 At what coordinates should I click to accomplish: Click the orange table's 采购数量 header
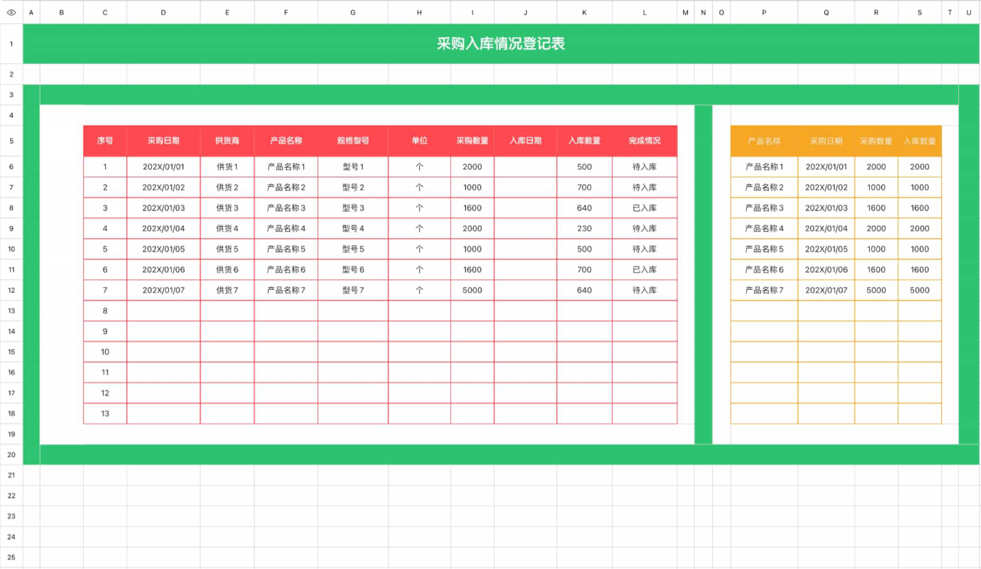876,141
